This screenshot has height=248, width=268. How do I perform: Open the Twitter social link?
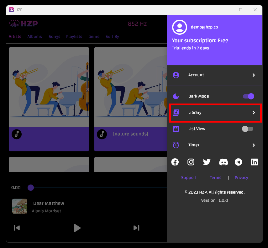pos(207,162)
